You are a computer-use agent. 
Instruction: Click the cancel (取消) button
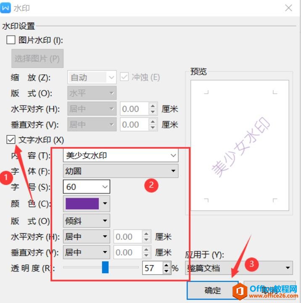(269, 290)
